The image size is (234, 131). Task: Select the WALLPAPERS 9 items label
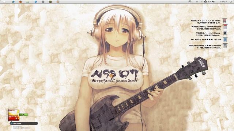[206, 27]
